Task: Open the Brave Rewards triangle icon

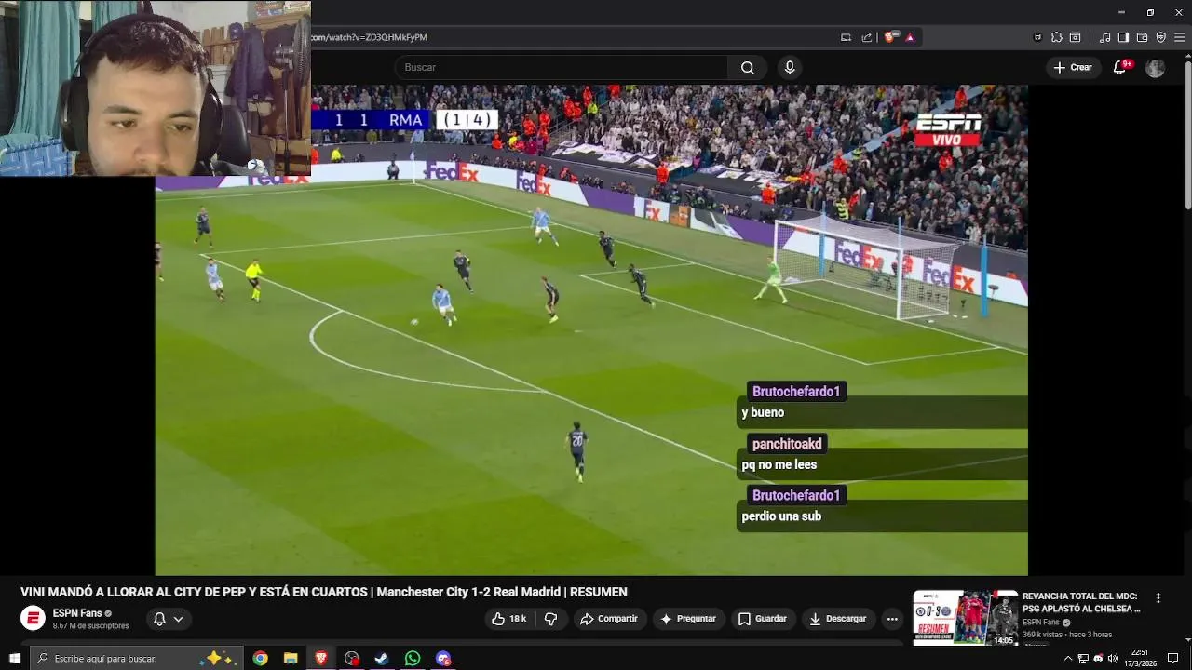Action: 910,37
